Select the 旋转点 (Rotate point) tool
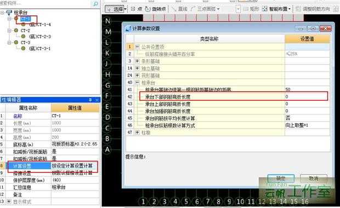 (156, 9)
